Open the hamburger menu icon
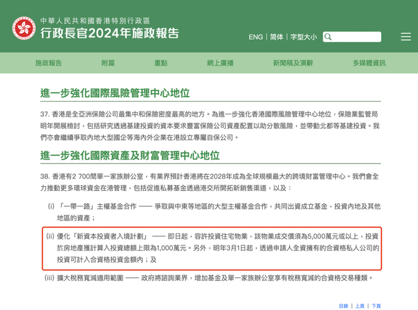This screenshot has height=310, width=418. (405, 37)
